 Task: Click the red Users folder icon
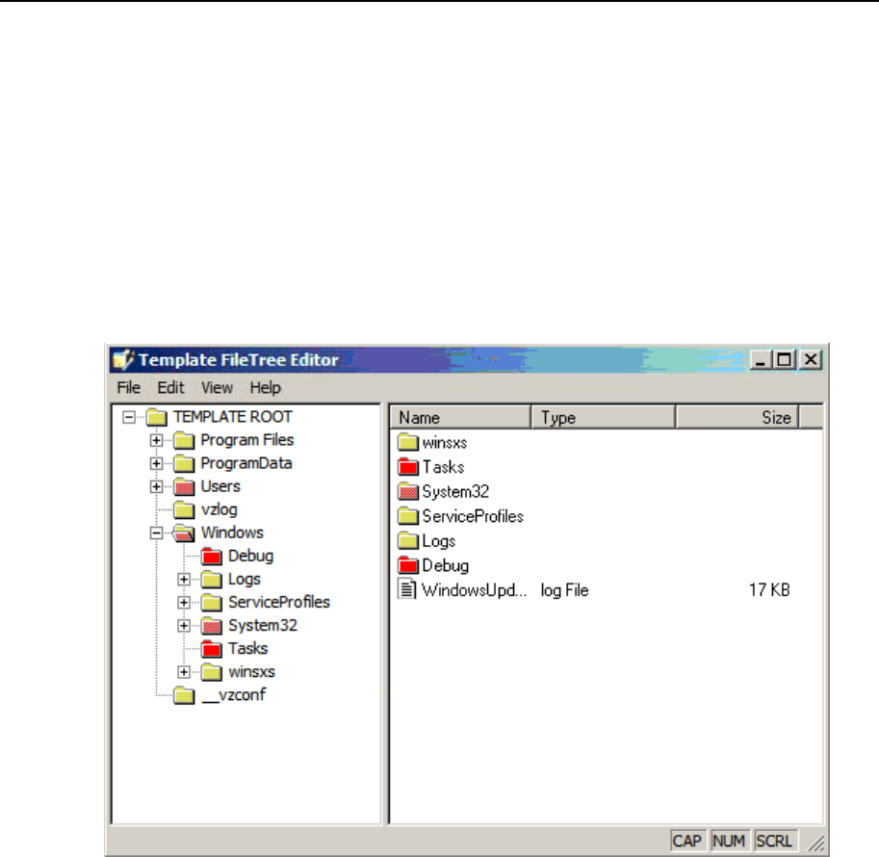(184, 486)
